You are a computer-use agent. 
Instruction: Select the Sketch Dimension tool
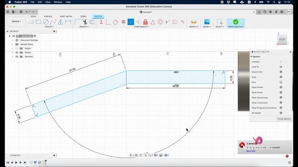[x=68, y=22]
